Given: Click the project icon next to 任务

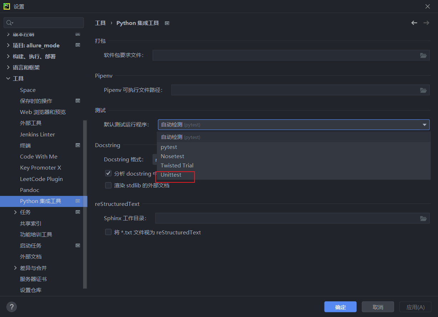Looking at the screenshot, I should pos(78,212).
